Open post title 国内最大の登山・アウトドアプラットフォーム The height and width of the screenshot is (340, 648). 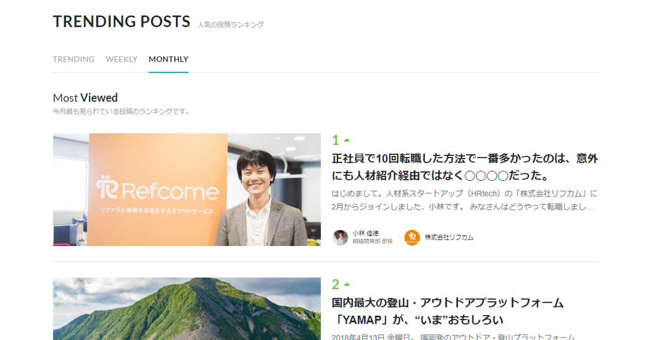(448, 311)
